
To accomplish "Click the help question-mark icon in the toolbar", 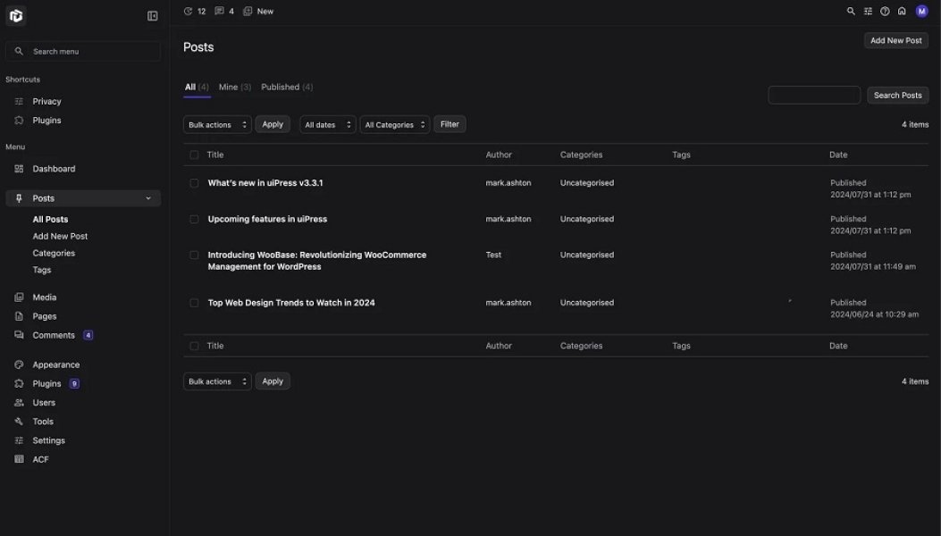I will [884, 10].
